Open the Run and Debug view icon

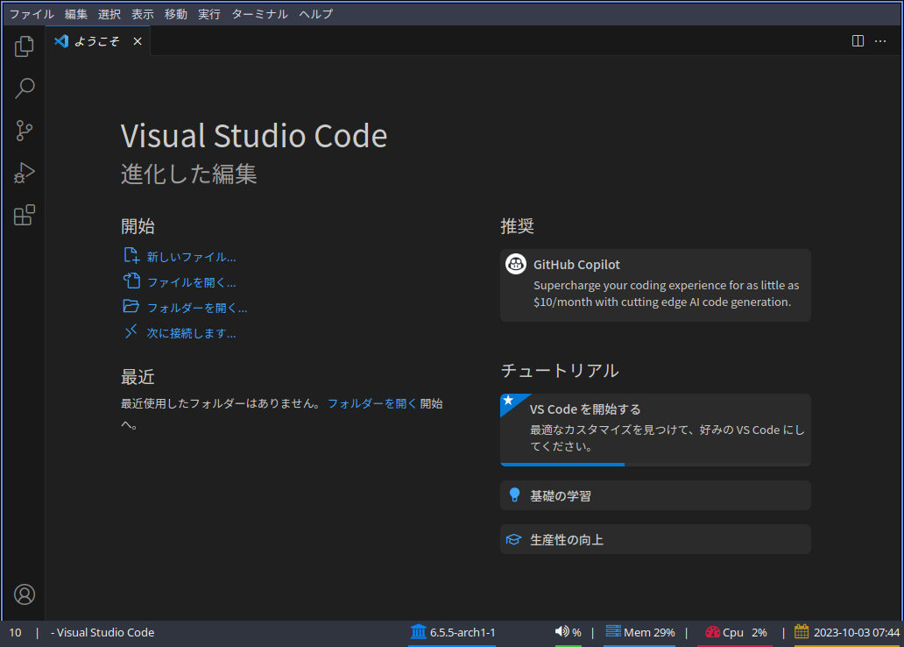[25, 173]
